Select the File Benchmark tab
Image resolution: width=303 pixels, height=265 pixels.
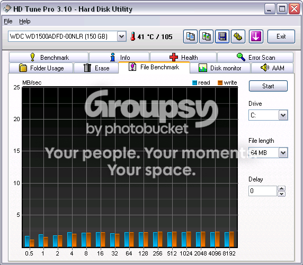154,67
